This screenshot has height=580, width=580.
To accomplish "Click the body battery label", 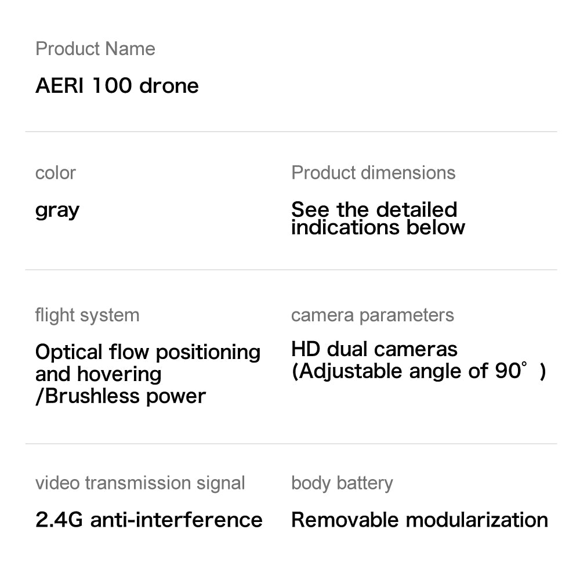I will (x=342, y=484).
